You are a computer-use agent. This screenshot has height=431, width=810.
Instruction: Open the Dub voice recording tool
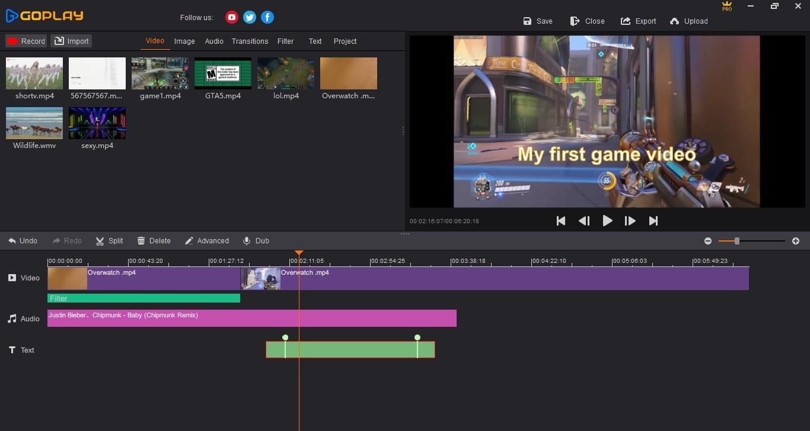(256, 241)
